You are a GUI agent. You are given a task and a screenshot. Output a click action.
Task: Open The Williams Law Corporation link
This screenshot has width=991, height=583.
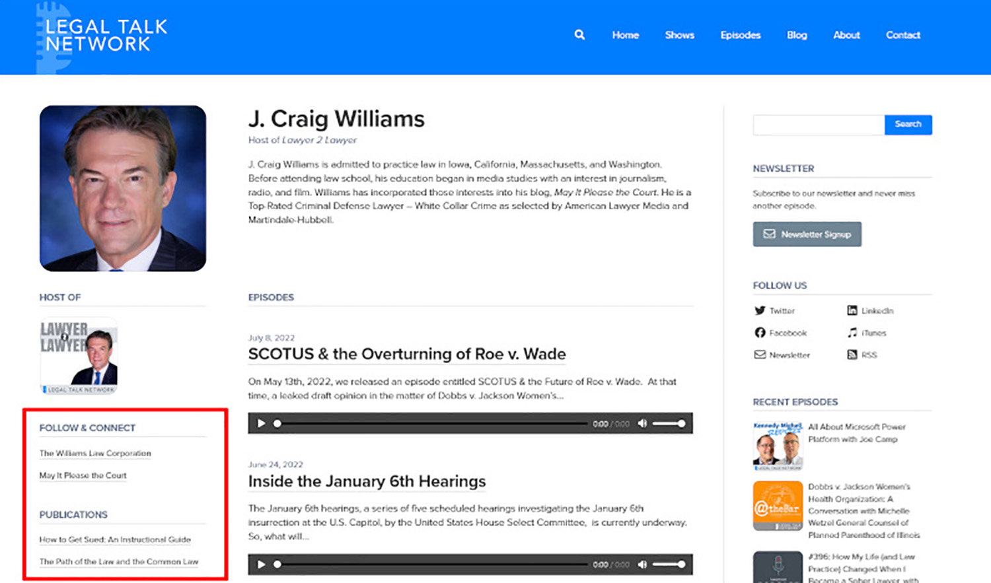[95, 454]
